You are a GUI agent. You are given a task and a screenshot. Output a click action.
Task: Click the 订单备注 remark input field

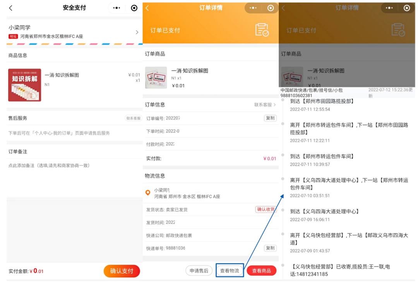point(74,165)
